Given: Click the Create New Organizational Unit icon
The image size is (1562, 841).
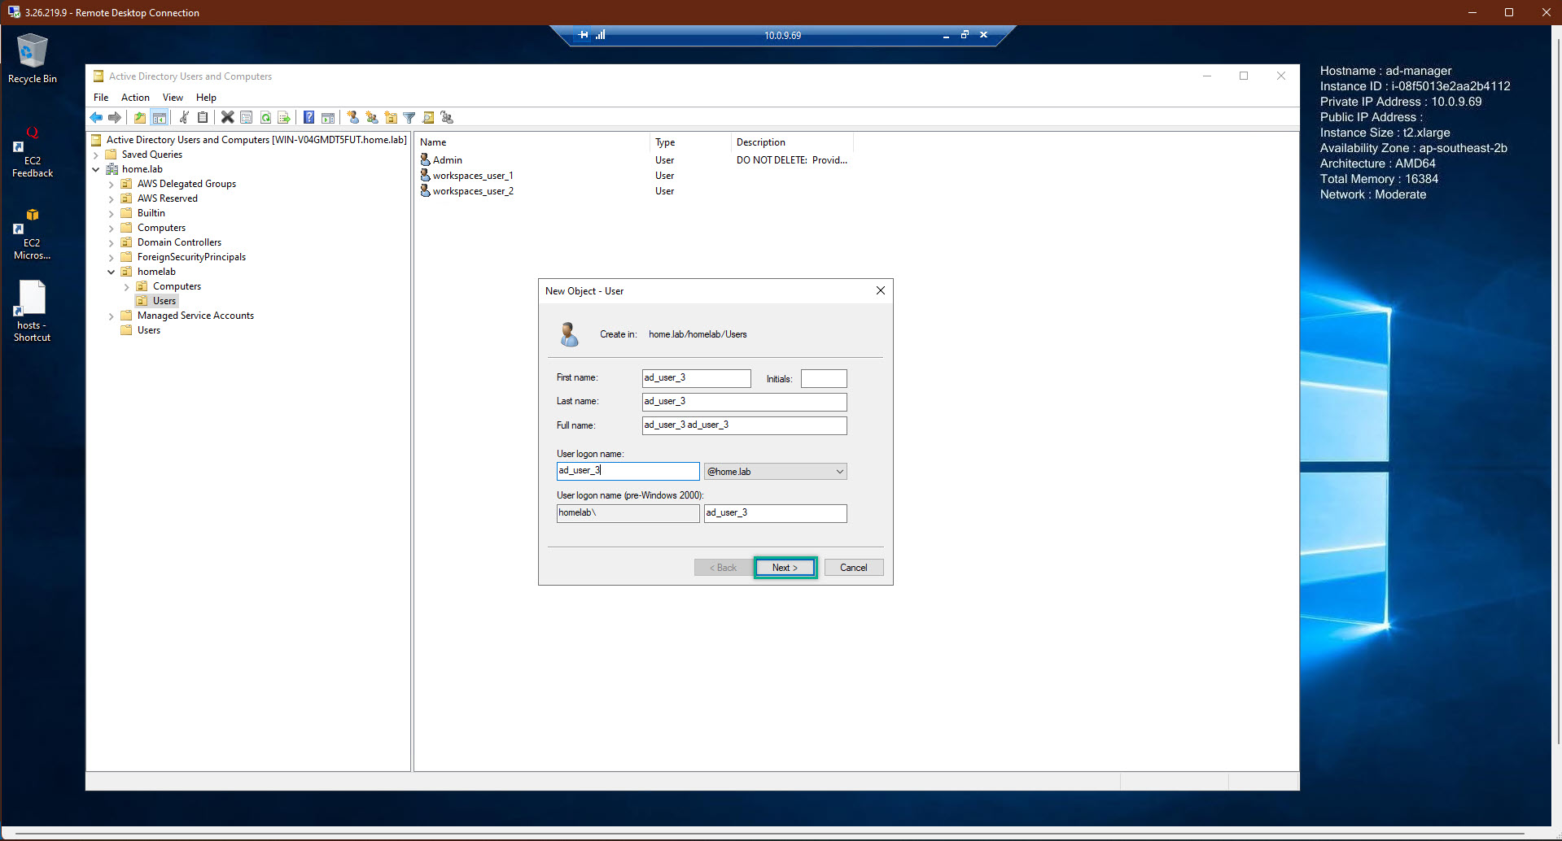Looking at the screenshot, I should (390, 117).
